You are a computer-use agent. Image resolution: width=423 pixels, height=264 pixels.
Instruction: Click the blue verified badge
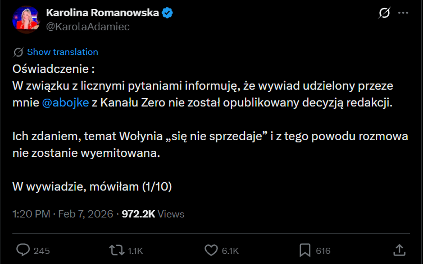click(x=167, y=12)
